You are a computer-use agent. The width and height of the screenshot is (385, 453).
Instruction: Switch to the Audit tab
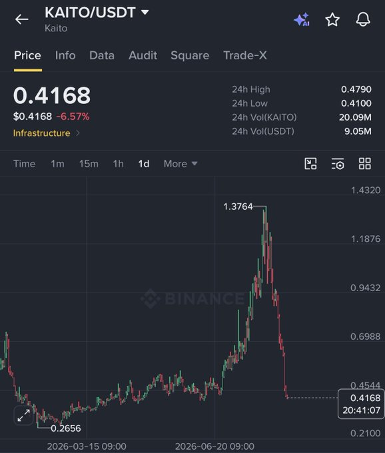coord(143,55)
